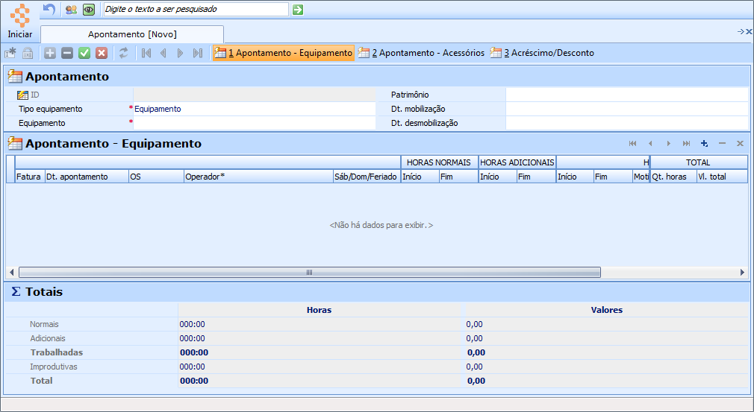This screenshot has height=412, width=754.
Task: Go to previous row in grid navigator
Action: [x=651, y=143]
